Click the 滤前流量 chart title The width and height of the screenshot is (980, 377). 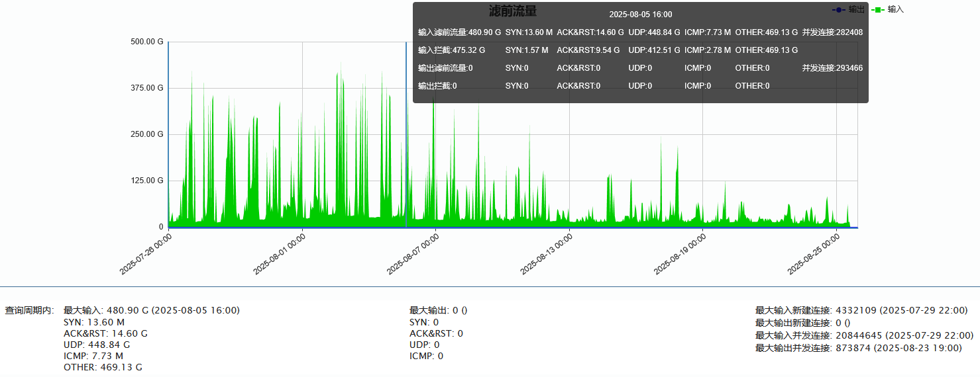tap(512, 11)
